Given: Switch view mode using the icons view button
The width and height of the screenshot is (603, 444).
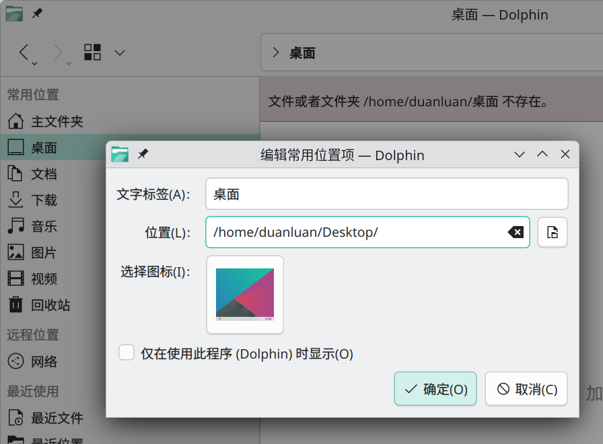Looking at the screenshot, I should tap(92, 52).
